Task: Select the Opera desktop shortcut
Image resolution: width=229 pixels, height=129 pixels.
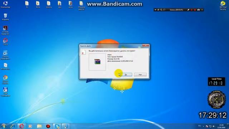Action: pos(5,42)
